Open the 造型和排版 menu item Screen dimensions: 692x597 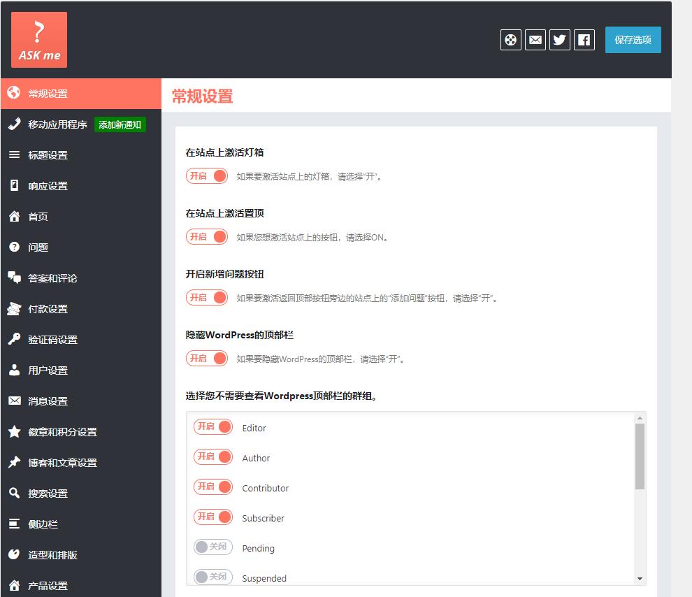click(81, 554)
